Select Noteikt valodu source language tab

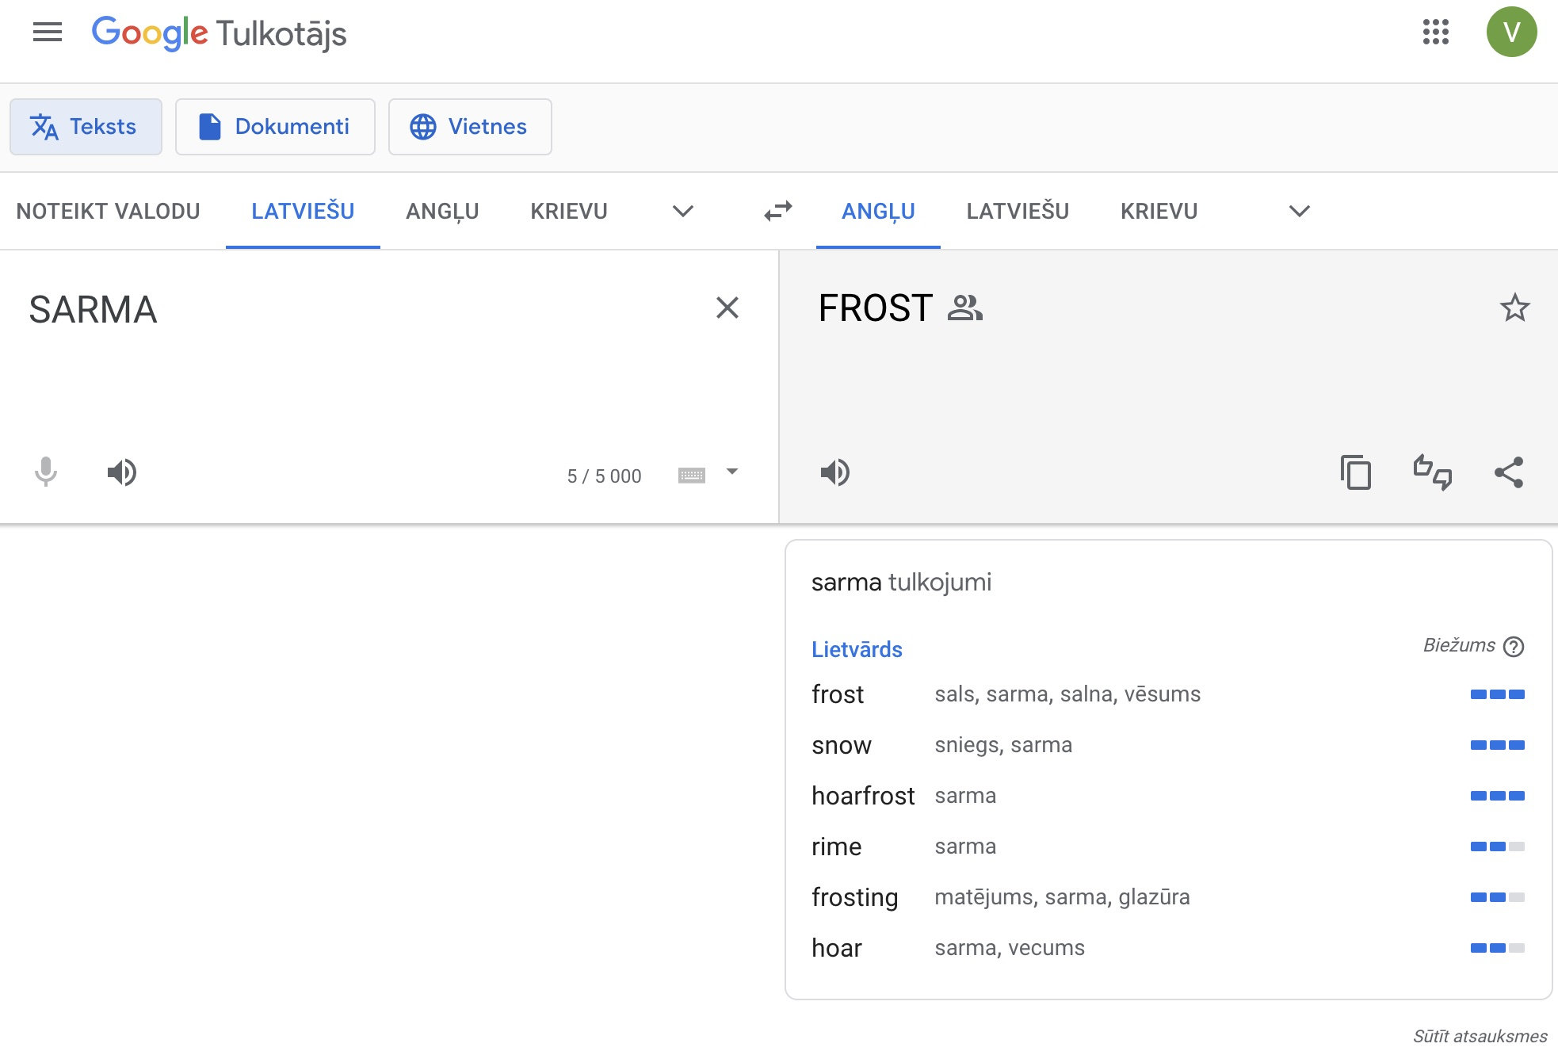click(x=108, y=211)
